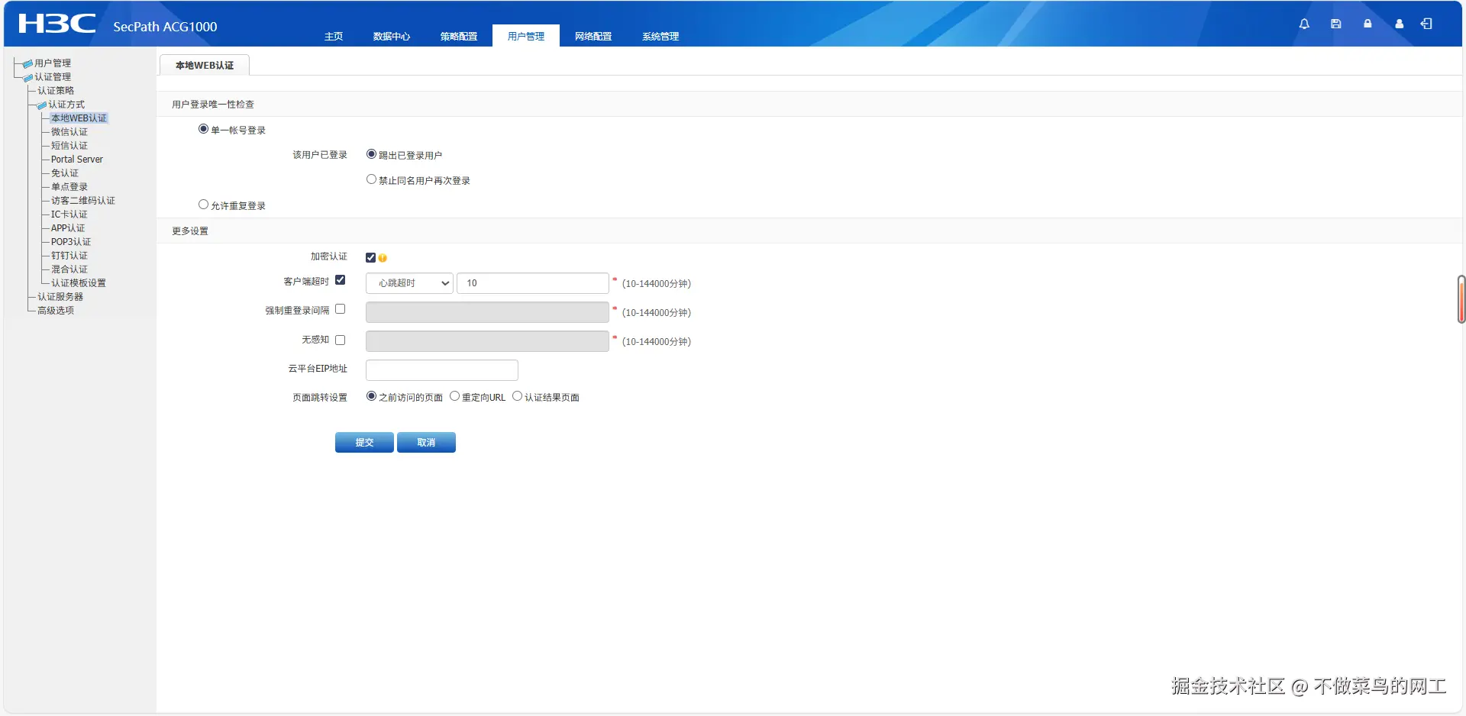Screen dimensions: 1466x716
Task: Click the yellow info icon beside 加密认证
Action: click(x=383, y=258)
